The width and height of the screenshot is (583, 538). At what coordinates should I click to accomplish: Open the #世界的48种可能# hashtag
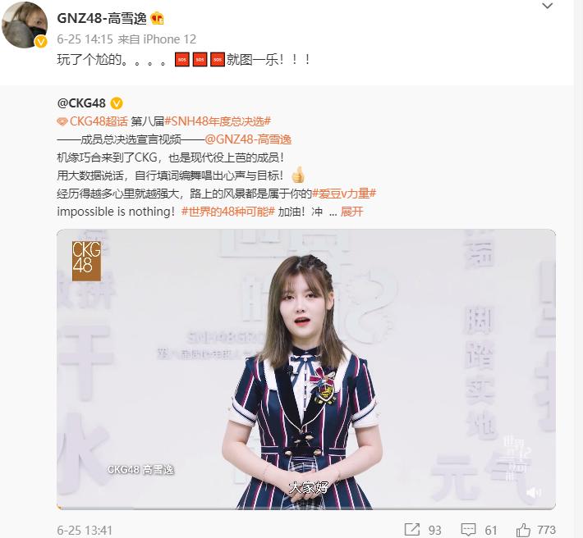pyautogui.click(x=228, y=212)
